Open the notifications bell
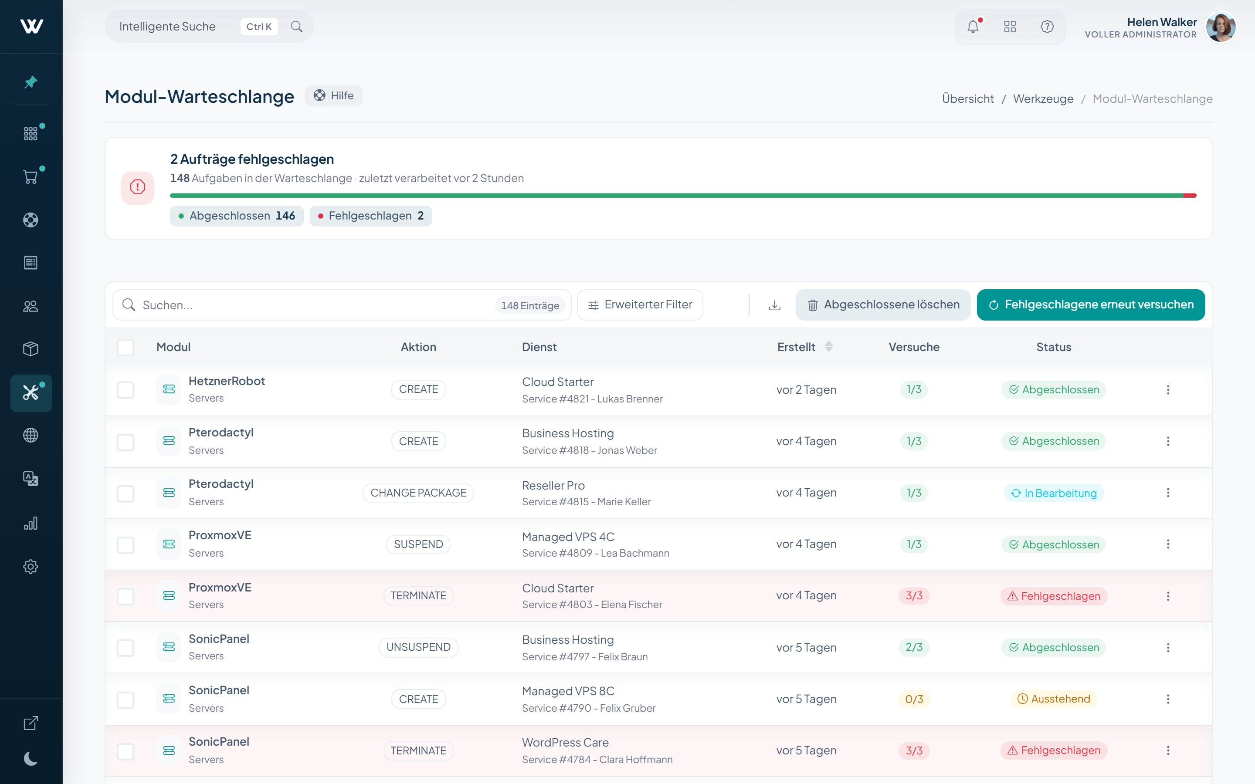Image resolution: width=1255 pixels, height=784 pixels. click(973, 27)
